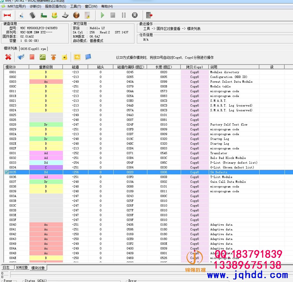Select the highlighted SA Defects row
The height and width of the screenshot is (282, 293).
tap(148, 172)
